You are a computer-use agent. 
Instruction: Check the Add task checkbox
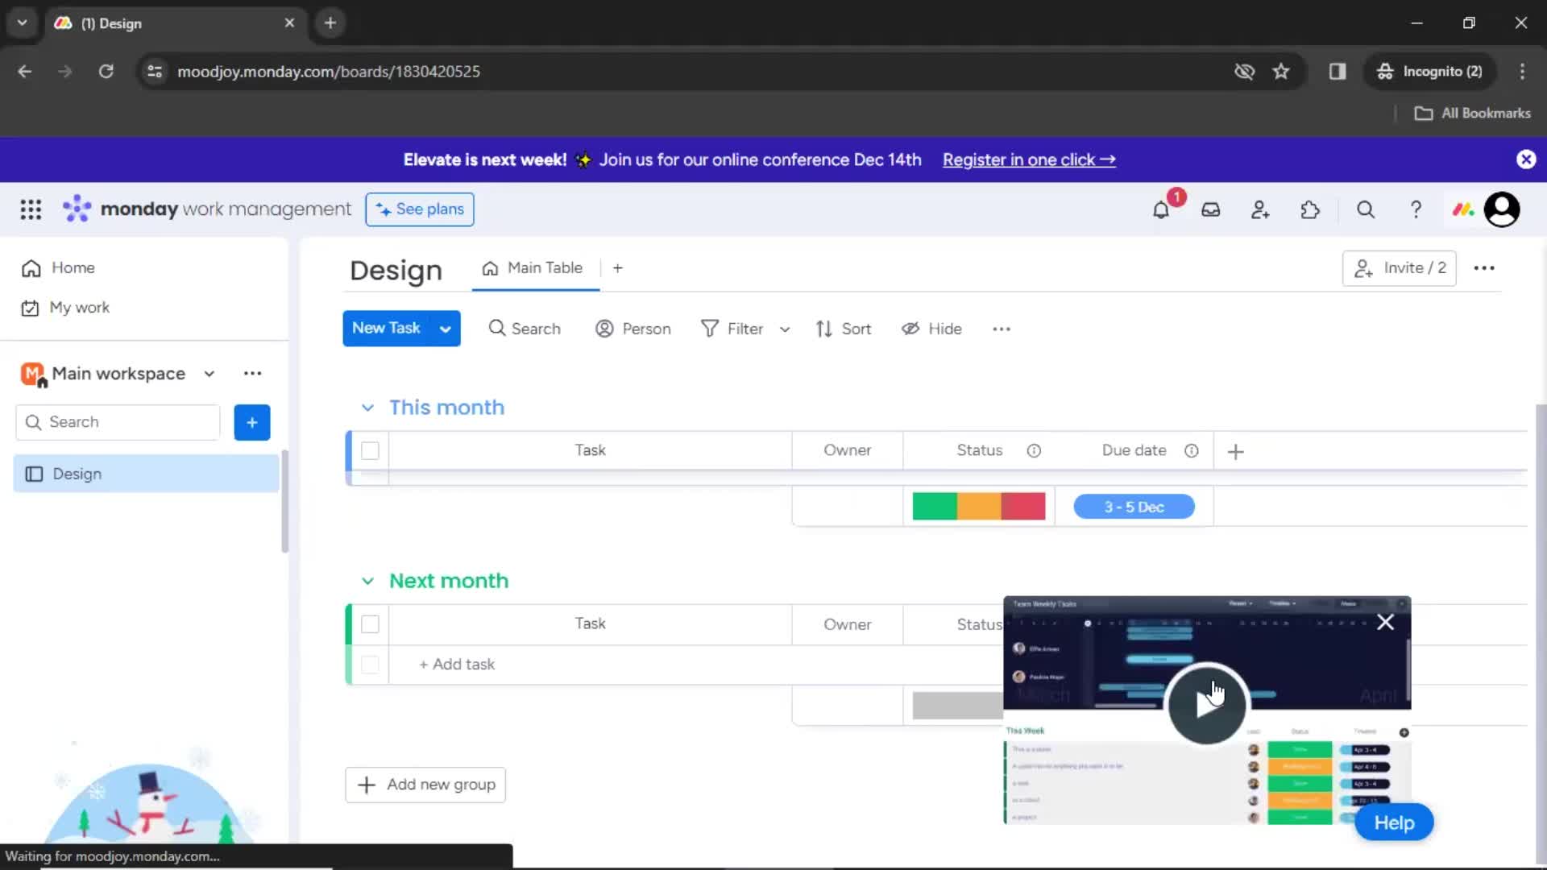[371, 663]
